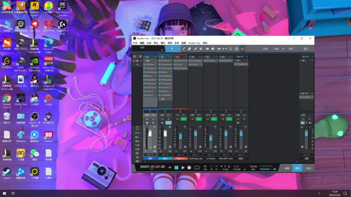This screenshot has width=351, height=197.
Task: Select the Arrow tool in Studio One toolbar
Action: (172, 49)
